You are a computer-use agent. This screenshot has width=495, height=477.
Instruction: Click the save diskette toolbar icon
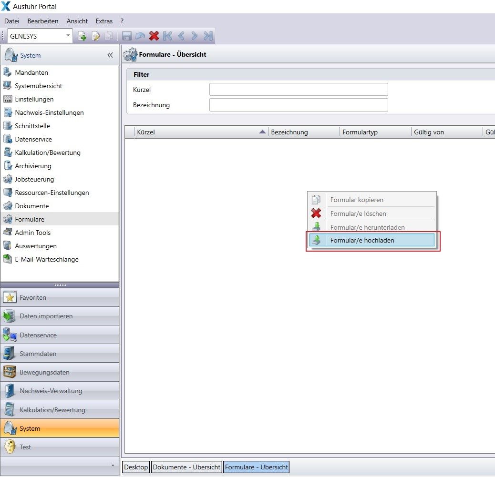click(x=127, y=36)
